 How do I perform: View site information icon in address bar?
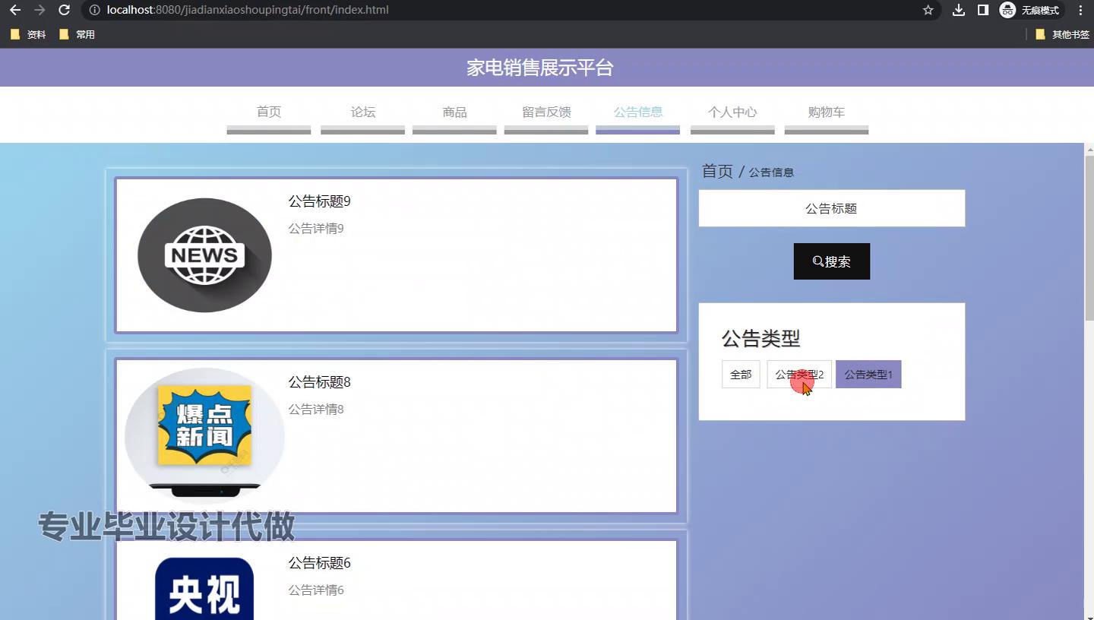[x=94, y=10]
